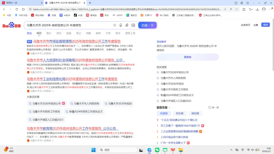Share page arrow icon in address bar
This screenshot has width=274, height=154.
[225, 9]
